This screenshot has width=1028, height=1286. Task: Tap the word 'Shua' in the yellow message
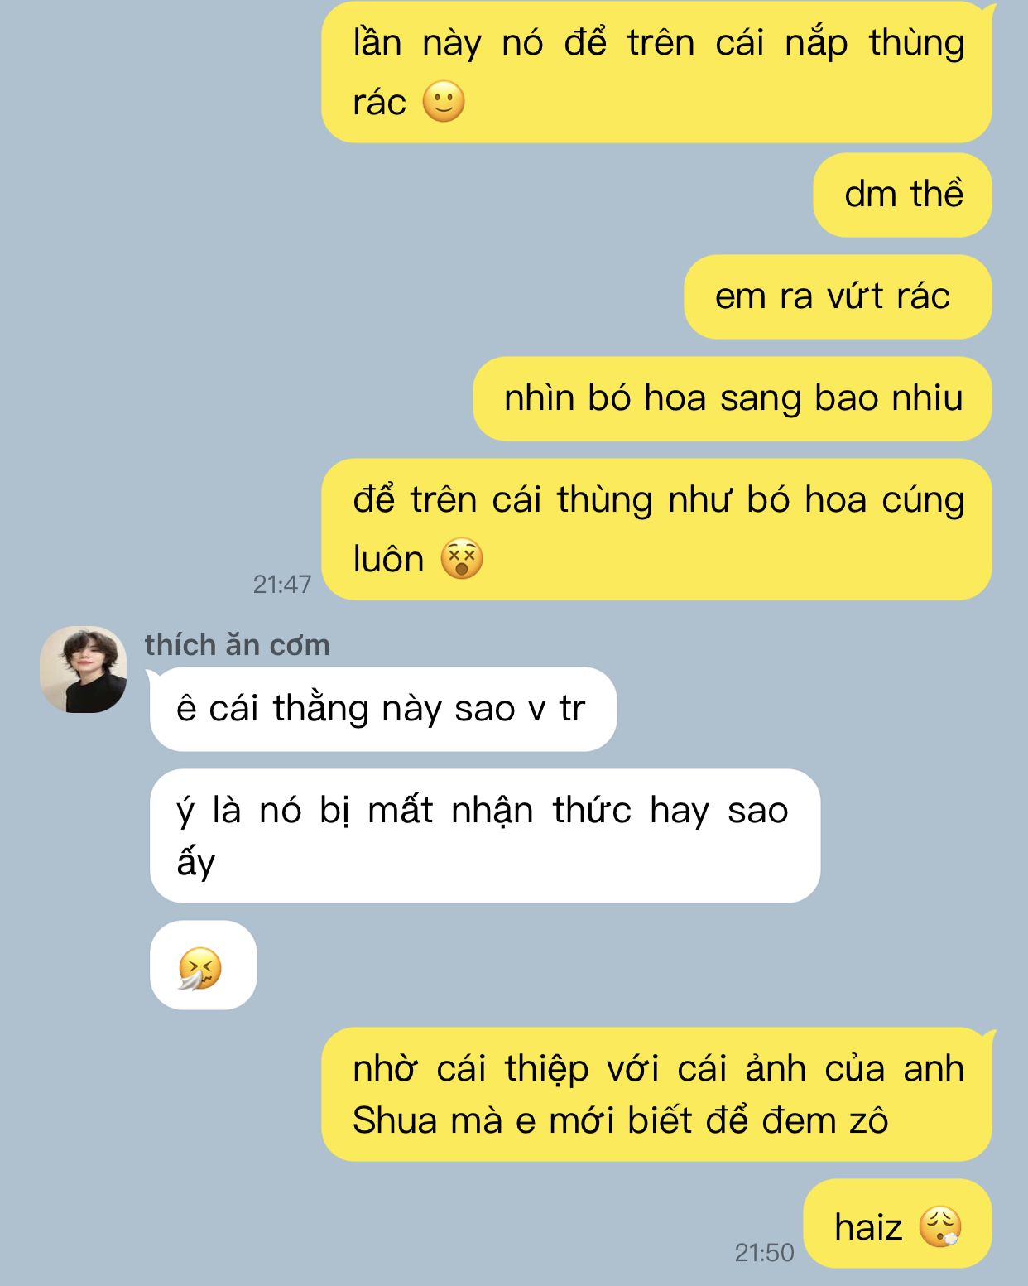coord(393,1121)
